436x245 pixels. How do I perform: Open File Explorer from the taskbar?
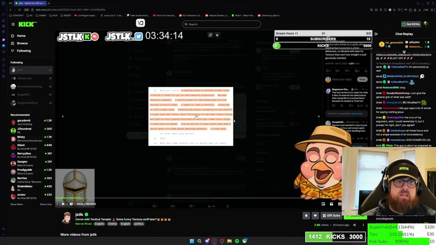pyautogui.click(x=229, y=241)
